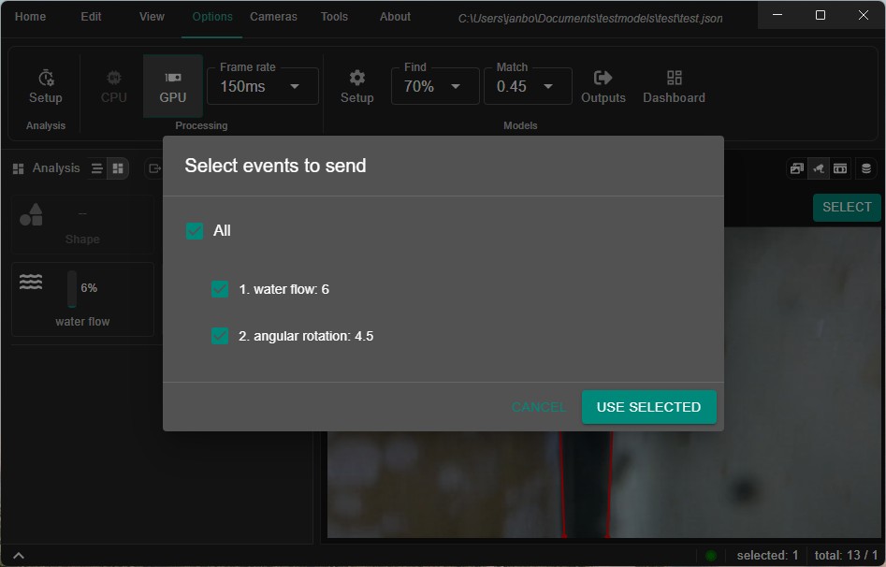Viewport: 886px width, 567px height.
Task: Open Analysis Setup in the ribbon
Action: [x=46, y=86]
